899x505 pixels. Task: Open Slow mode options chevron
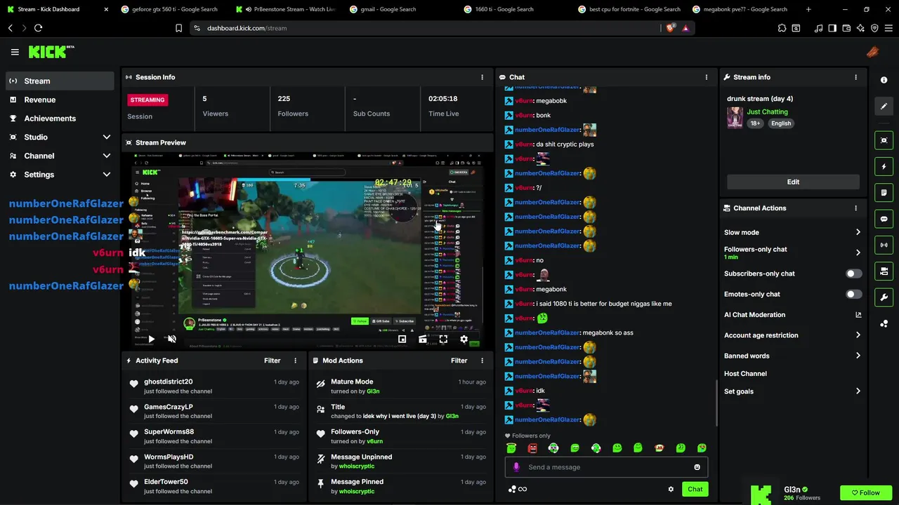pyautogui.click(x=858, y=232)
